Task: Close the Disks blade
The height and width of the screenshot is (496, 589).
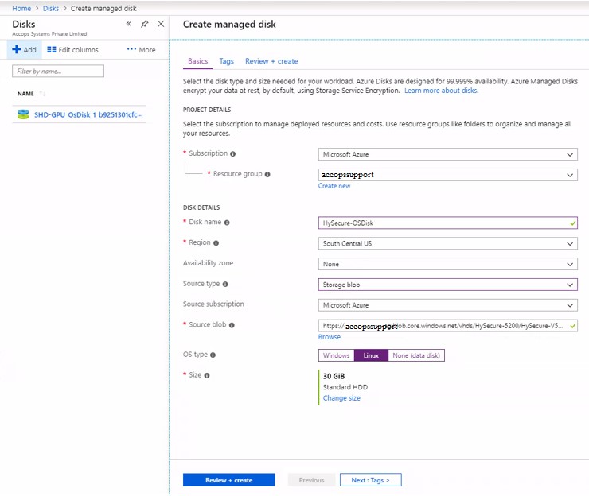Action: coord(161,24)
